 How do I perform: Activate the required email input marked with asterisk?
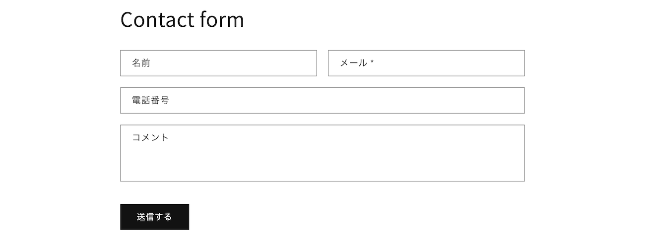pos(426,63)
